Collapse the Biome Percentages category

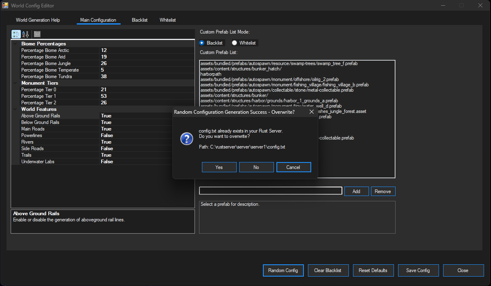coord(14,44)
